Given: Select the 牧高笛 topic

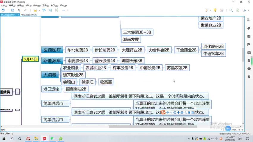Looking at the screenshot, I should [106, 82].
